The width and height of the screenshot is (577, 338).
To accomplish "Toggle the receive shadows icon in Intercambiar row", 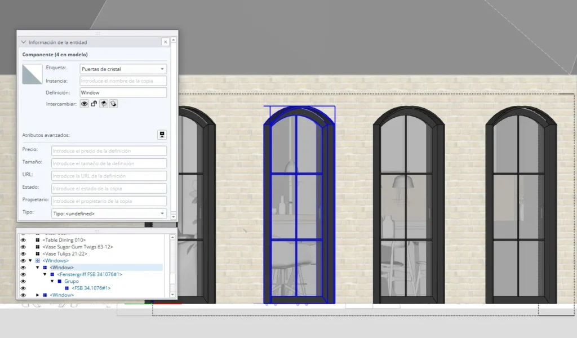I will 113,104.
